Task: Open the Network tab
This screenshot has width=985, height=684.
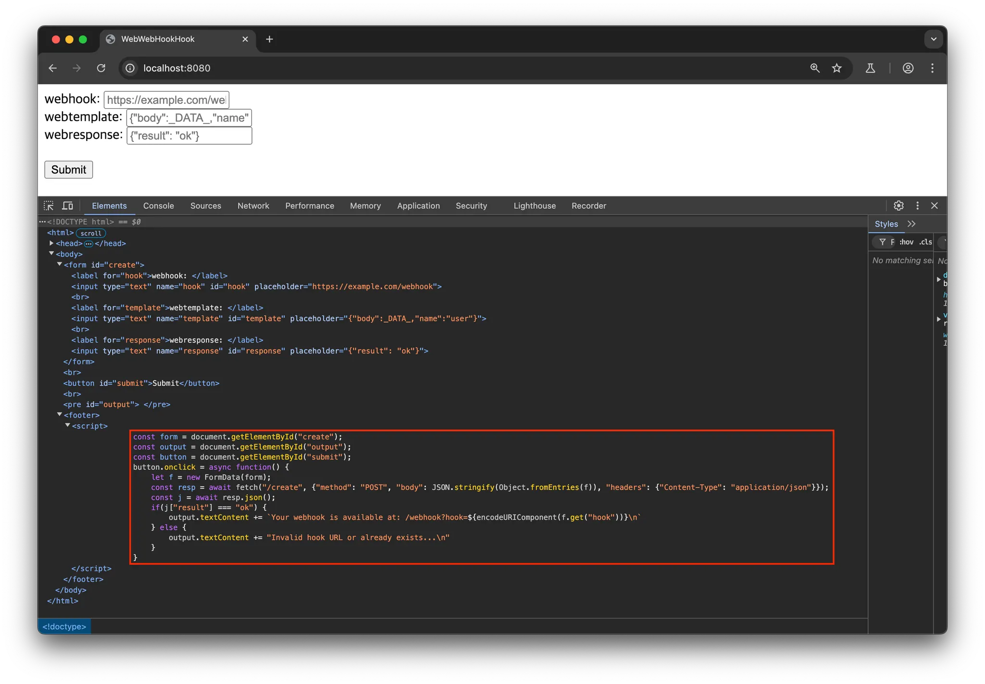Action: tap(253, 206)
